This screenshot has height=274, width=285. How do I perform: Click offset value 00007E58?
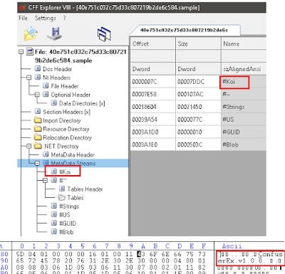[x=145, y=94]
